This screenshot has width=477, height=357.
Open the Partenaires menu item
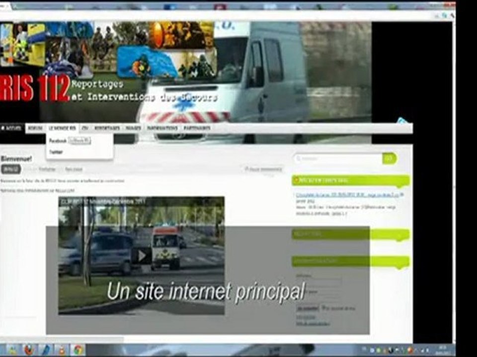(197, 128)
